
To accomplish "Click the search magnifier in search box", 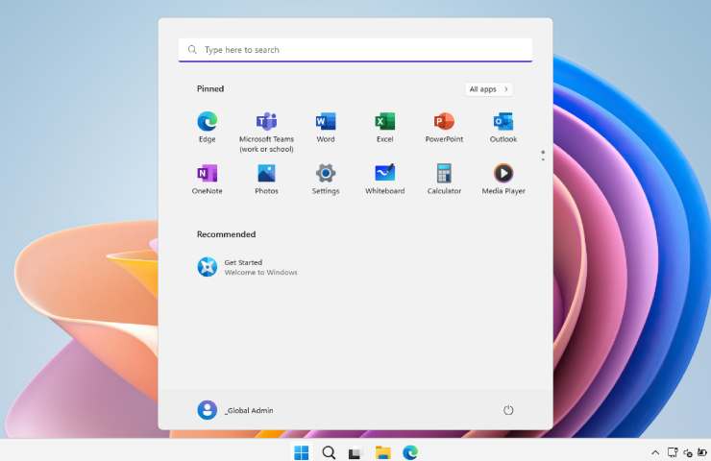I will coord(192,49).
